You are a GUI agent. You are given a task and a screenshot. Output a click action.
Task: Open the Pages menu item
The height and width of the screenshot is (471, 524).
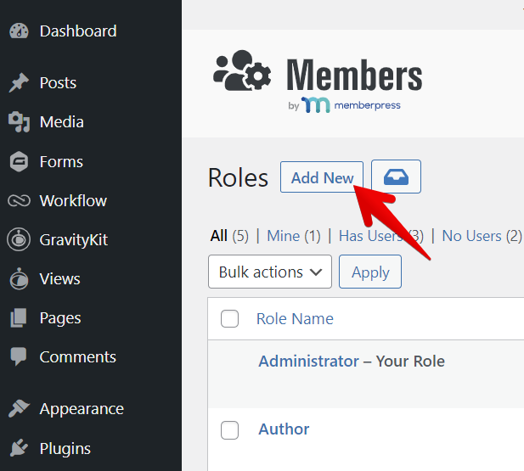(x=59, y=318)
